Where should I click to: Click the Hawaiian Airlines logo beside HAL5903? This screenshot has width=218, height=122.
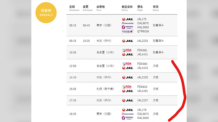127,27
